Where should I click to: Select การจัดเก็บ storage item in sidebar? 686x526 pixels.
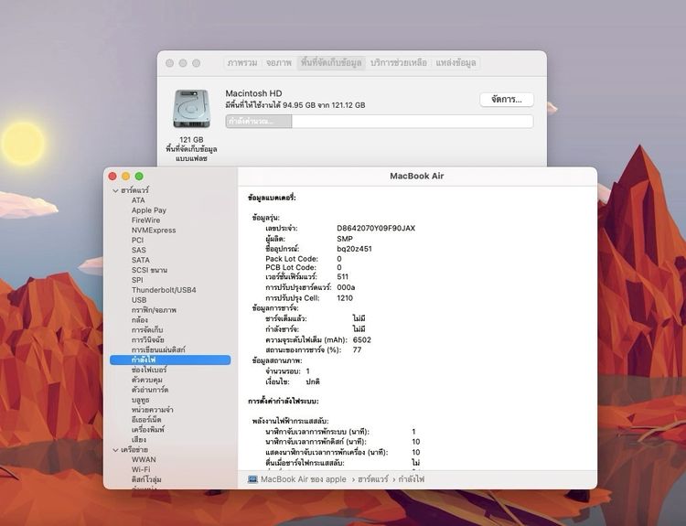coord(147,330)
